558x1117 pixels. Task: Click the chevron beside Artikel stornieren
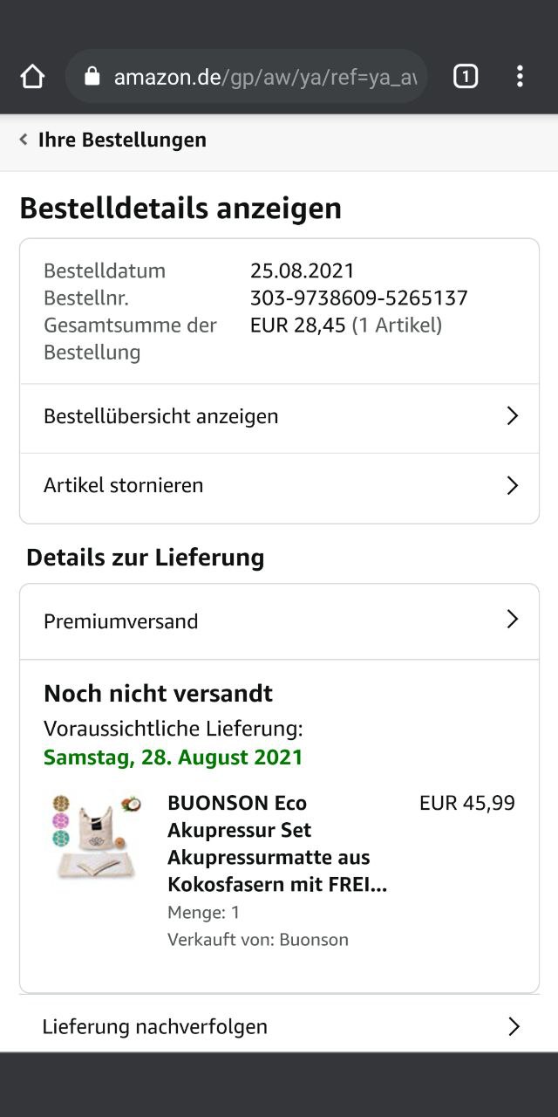(x=513, y=485)
